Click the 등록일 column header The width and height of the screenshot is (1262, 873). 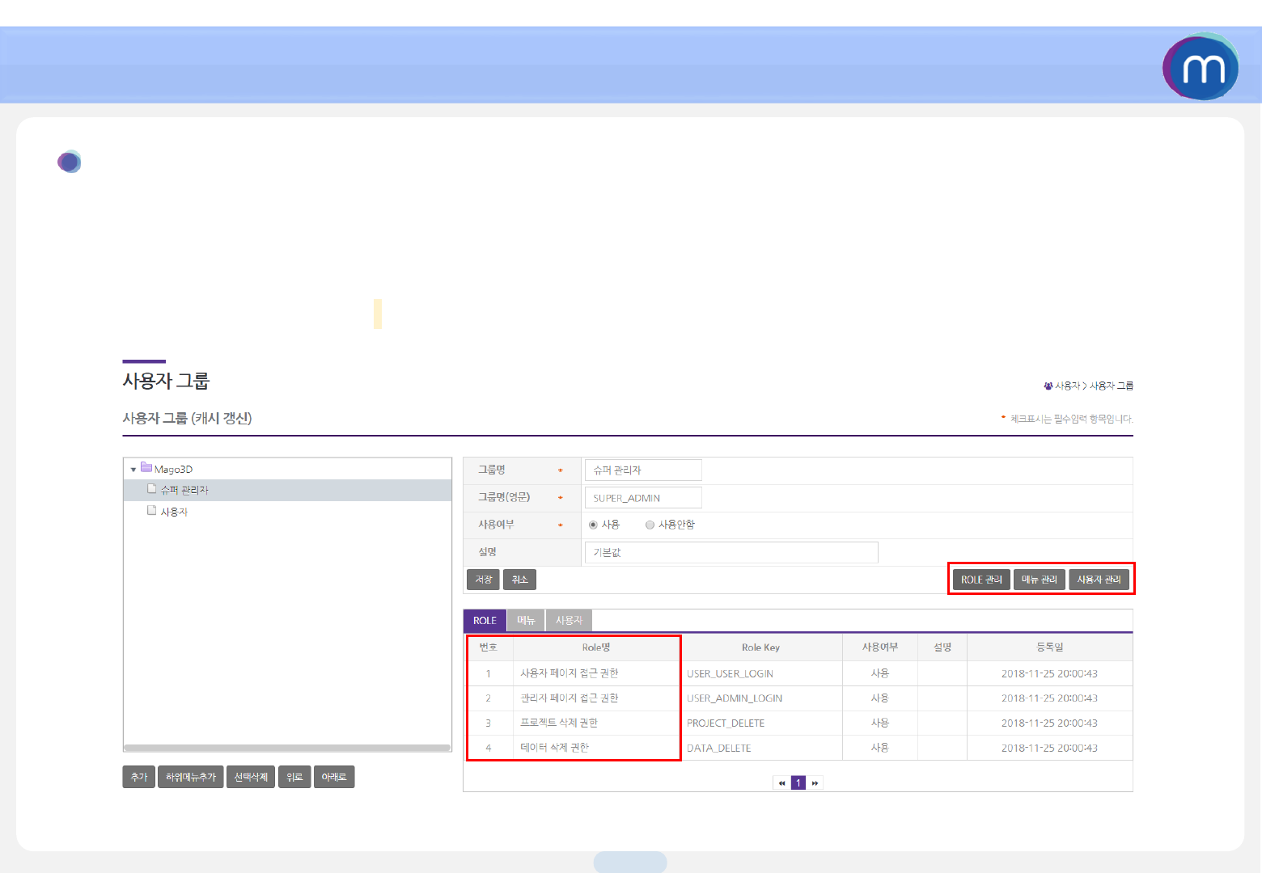pos(1049,647)
